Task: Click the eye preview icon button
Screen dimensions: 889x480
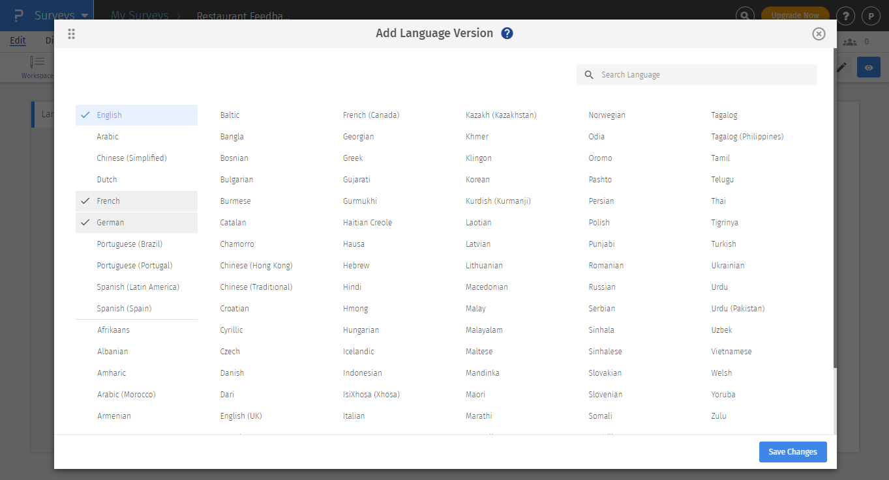Action: coord(869,67)
